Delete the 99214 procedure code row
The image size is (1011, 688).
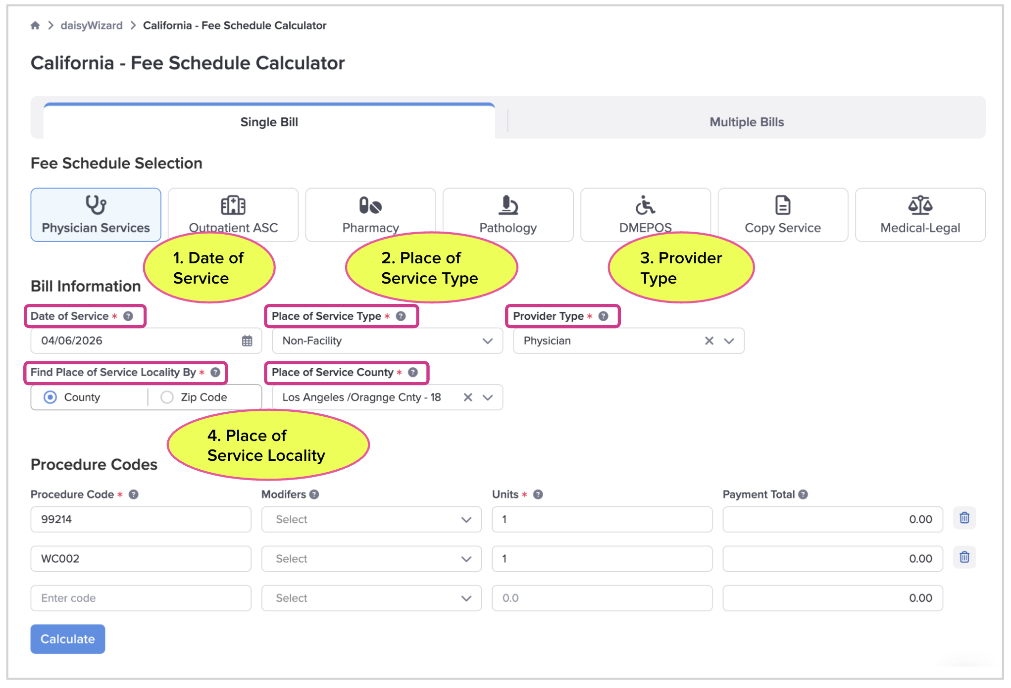(964, 518)
